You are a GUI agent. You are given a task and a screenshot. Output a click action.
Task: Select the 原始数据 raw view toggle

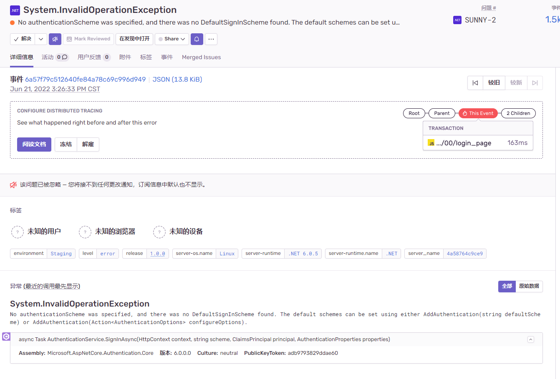pos(529,287)
